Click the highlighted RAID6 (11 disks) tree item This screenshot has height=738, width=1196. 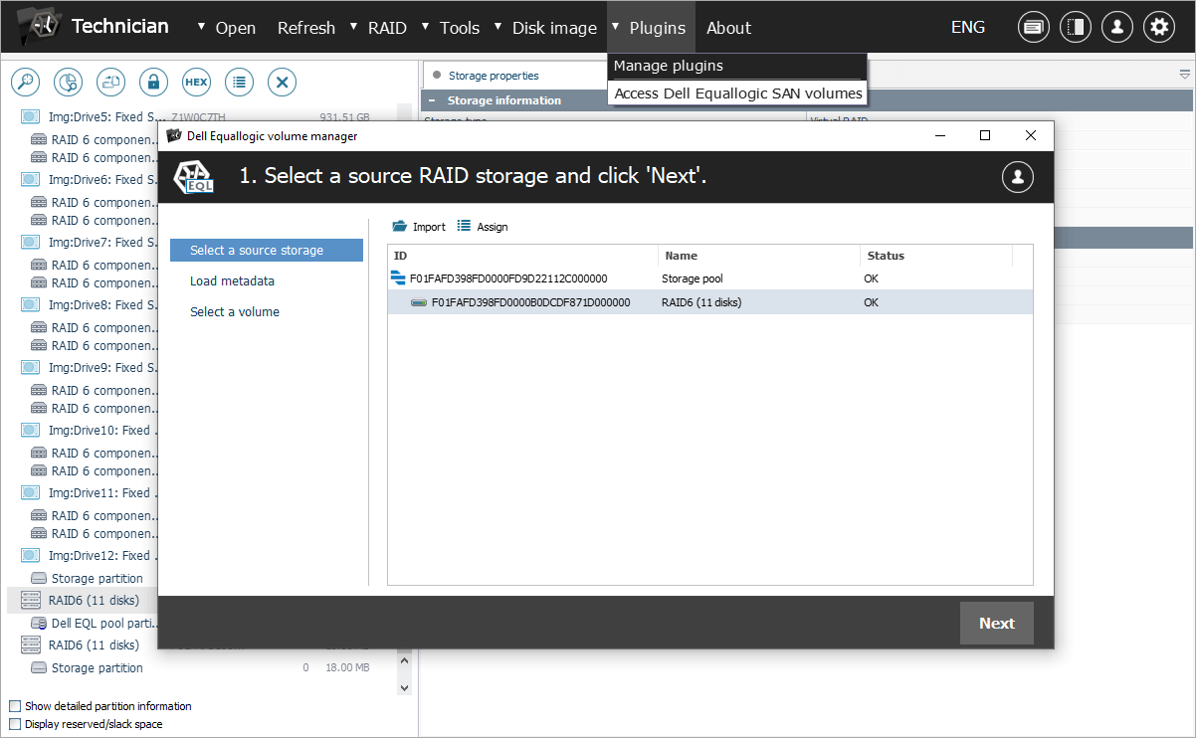tap(82, 601)
